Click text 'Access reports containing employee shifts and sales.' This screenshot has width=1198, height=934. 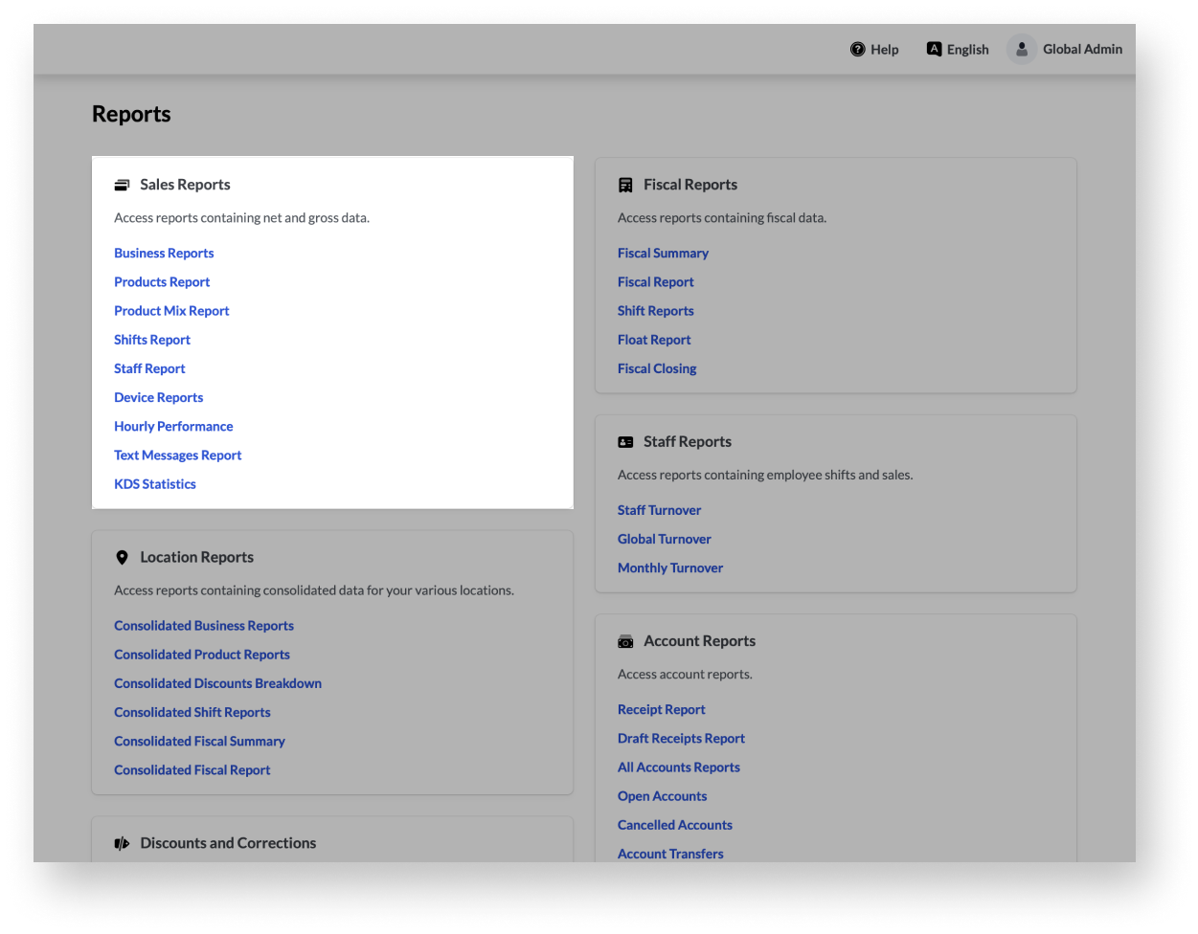point(765,475)
